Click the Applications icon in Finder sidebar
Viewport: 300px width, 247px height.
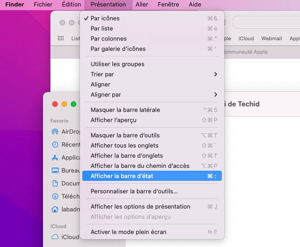55,158
